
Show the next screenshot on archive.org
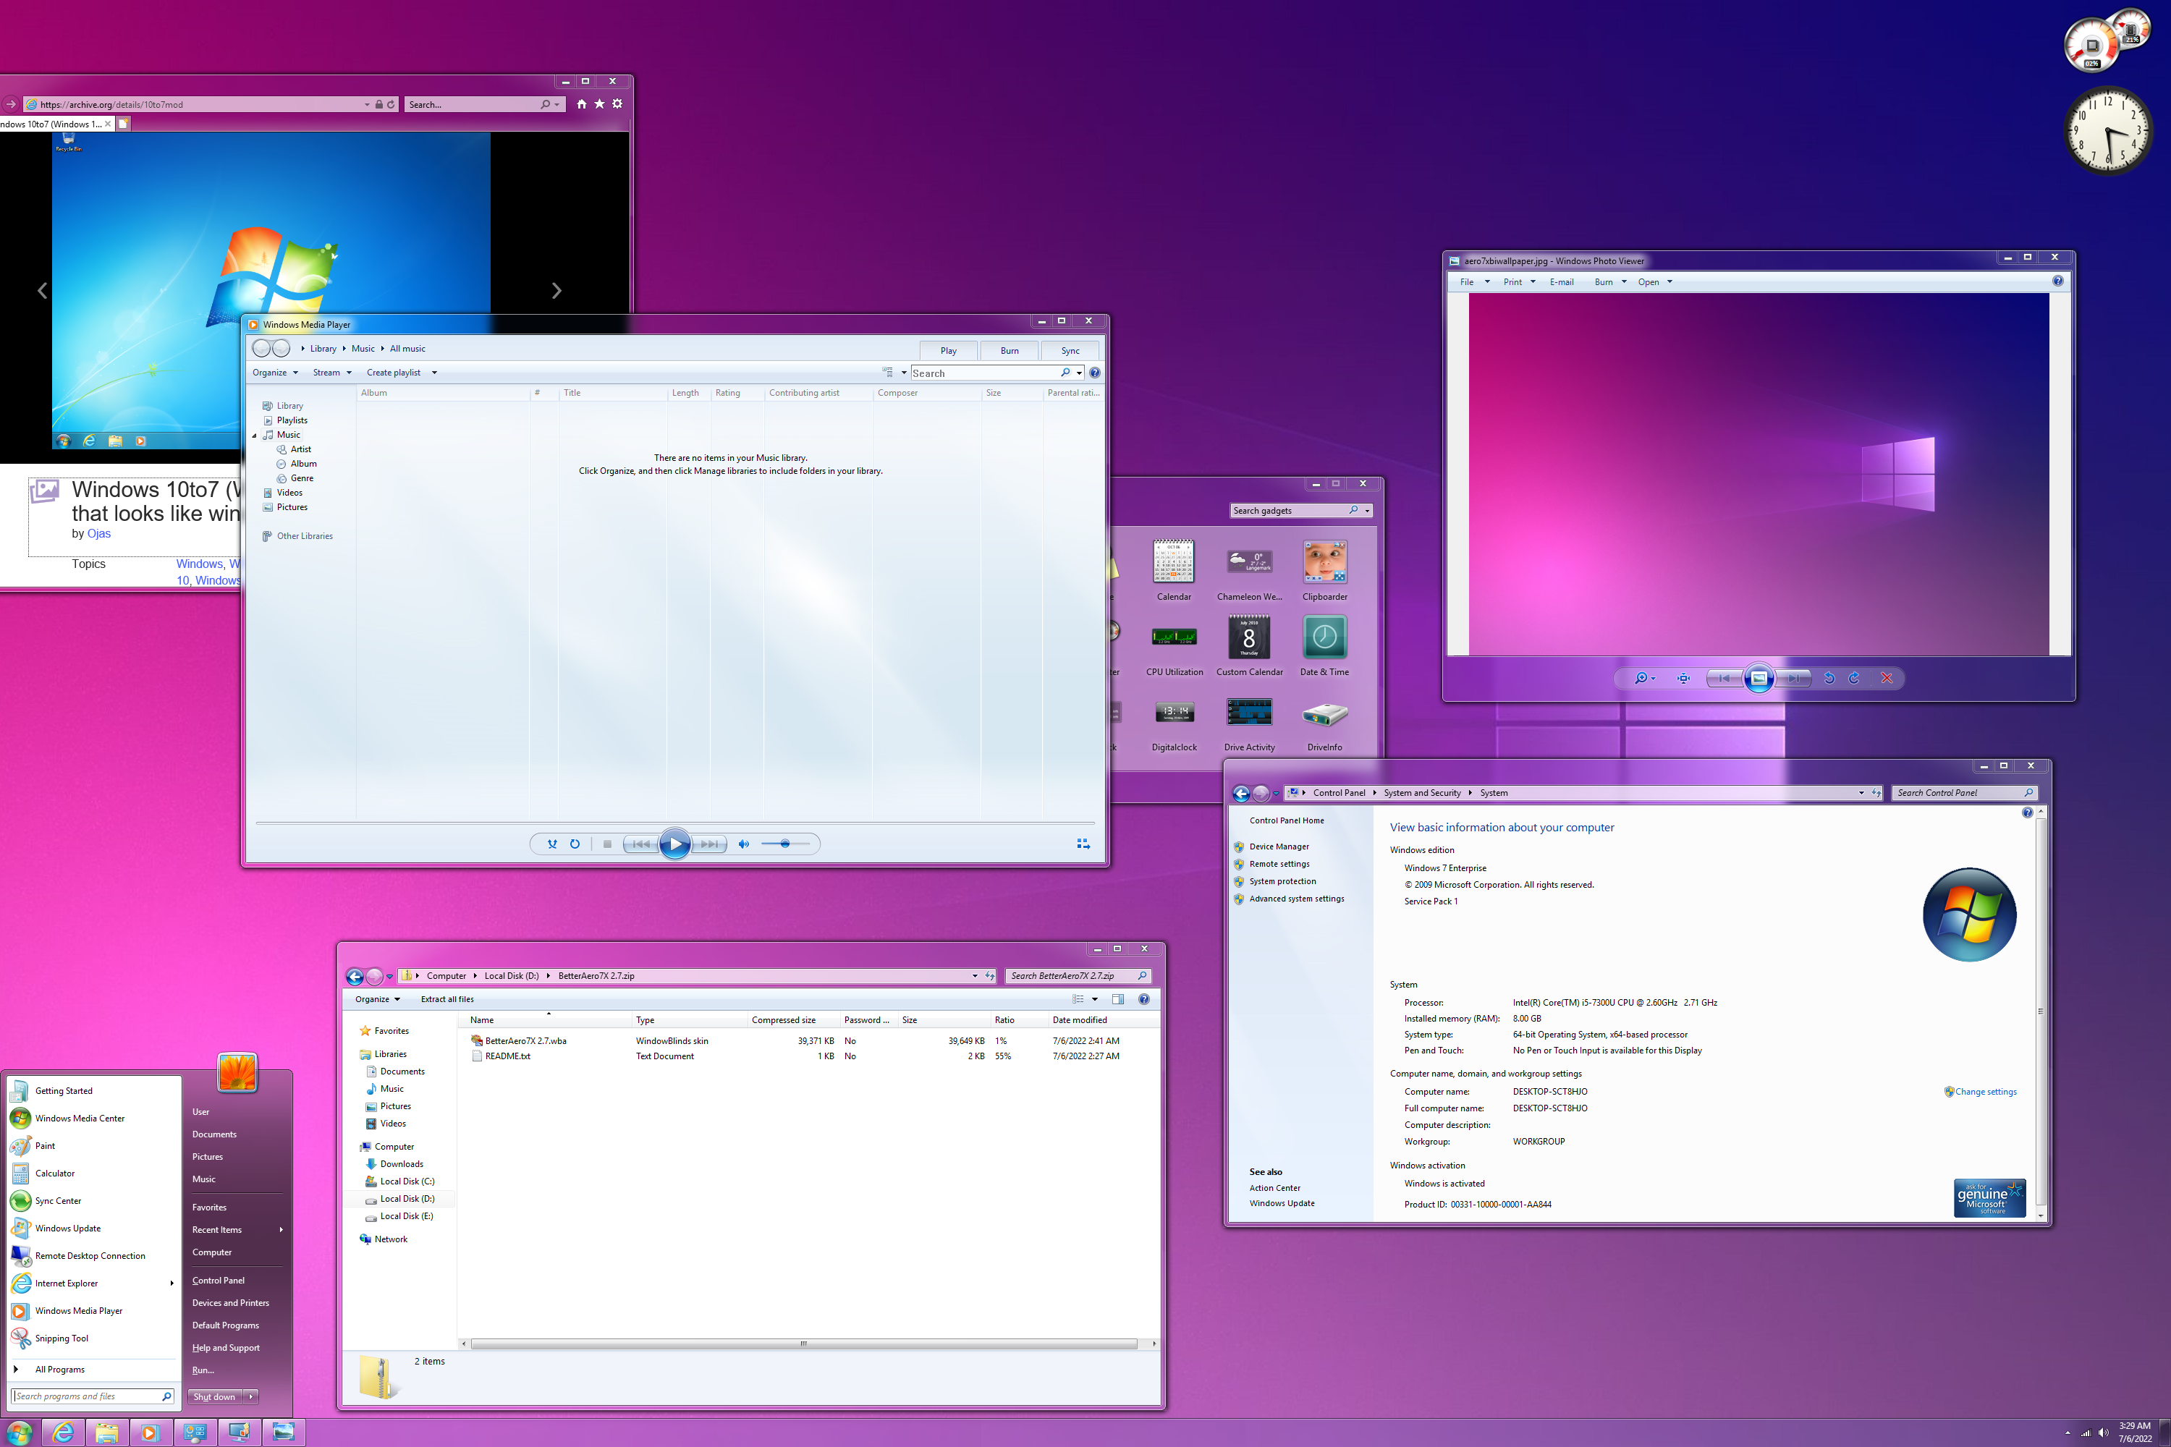click(x=556, y=291)
